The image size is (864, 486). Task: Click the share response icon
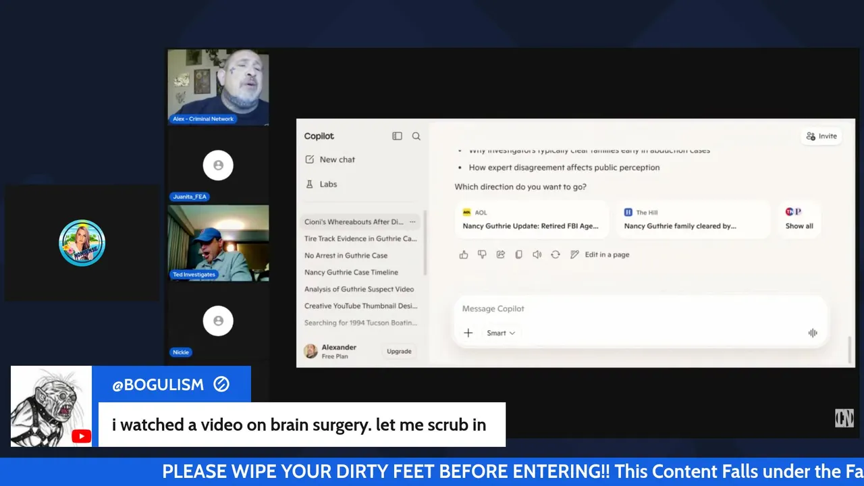tap(501, 254)
